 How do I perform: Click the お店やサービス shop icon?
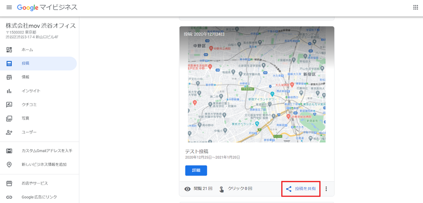coord(9,183)
